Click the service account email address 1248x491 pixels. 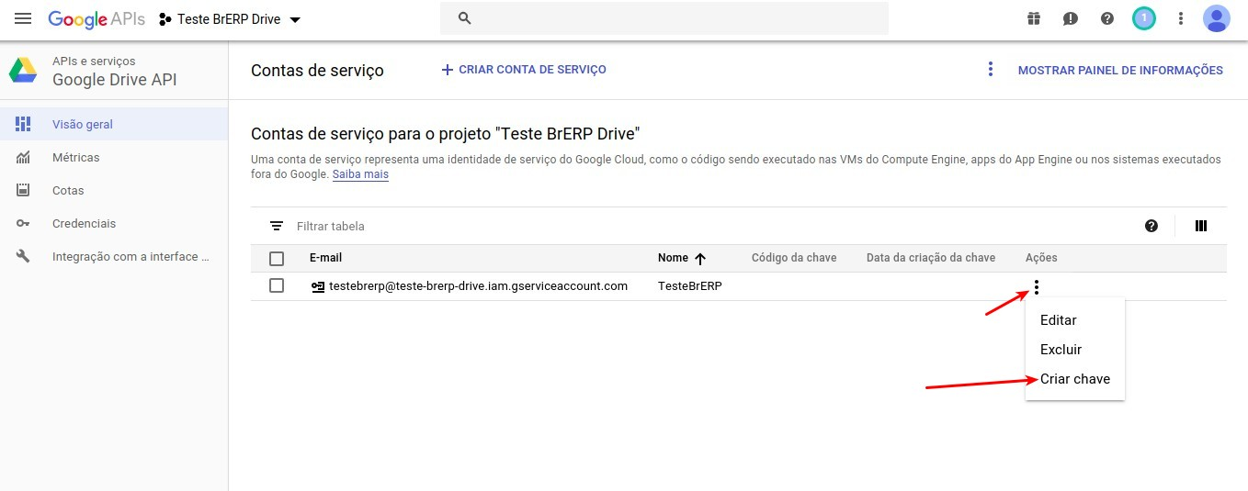478,285
